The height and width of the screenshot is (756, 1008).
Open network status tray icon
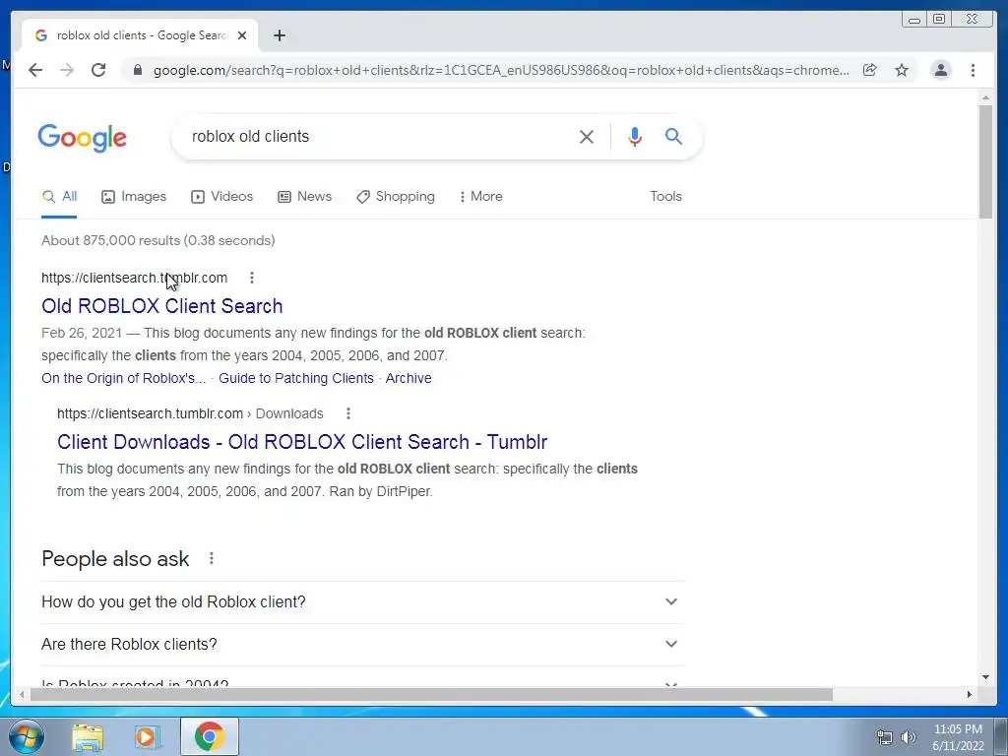tap(885, 737)
